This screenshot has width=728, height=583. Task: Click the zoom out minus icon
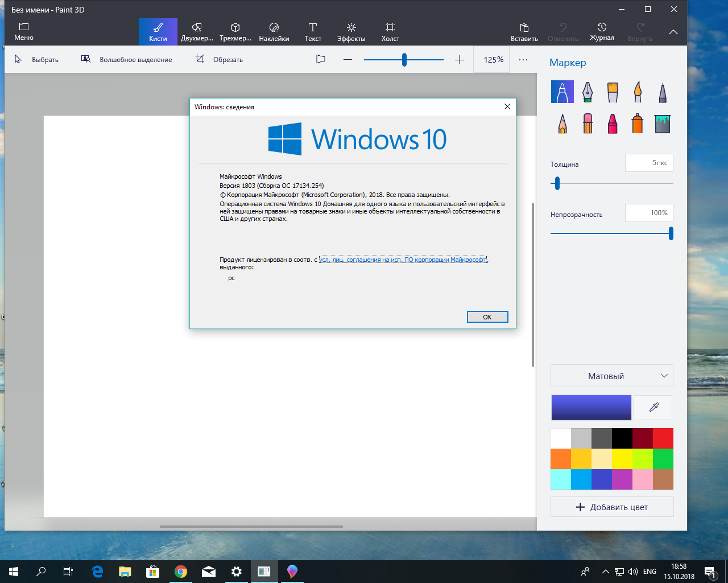[348, 60]
